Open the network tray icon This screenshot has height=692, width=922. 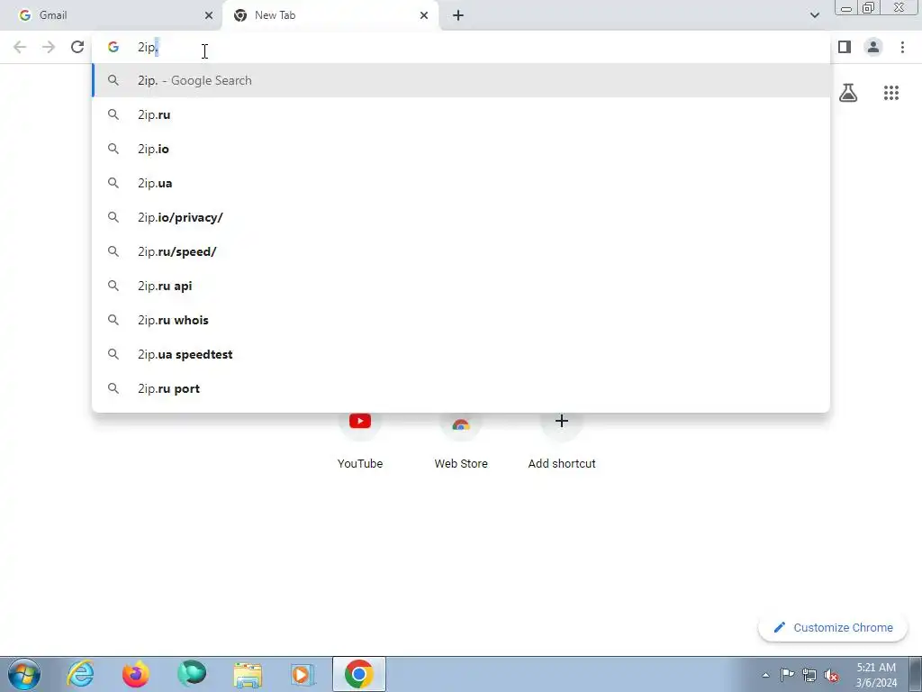(809, 675)
